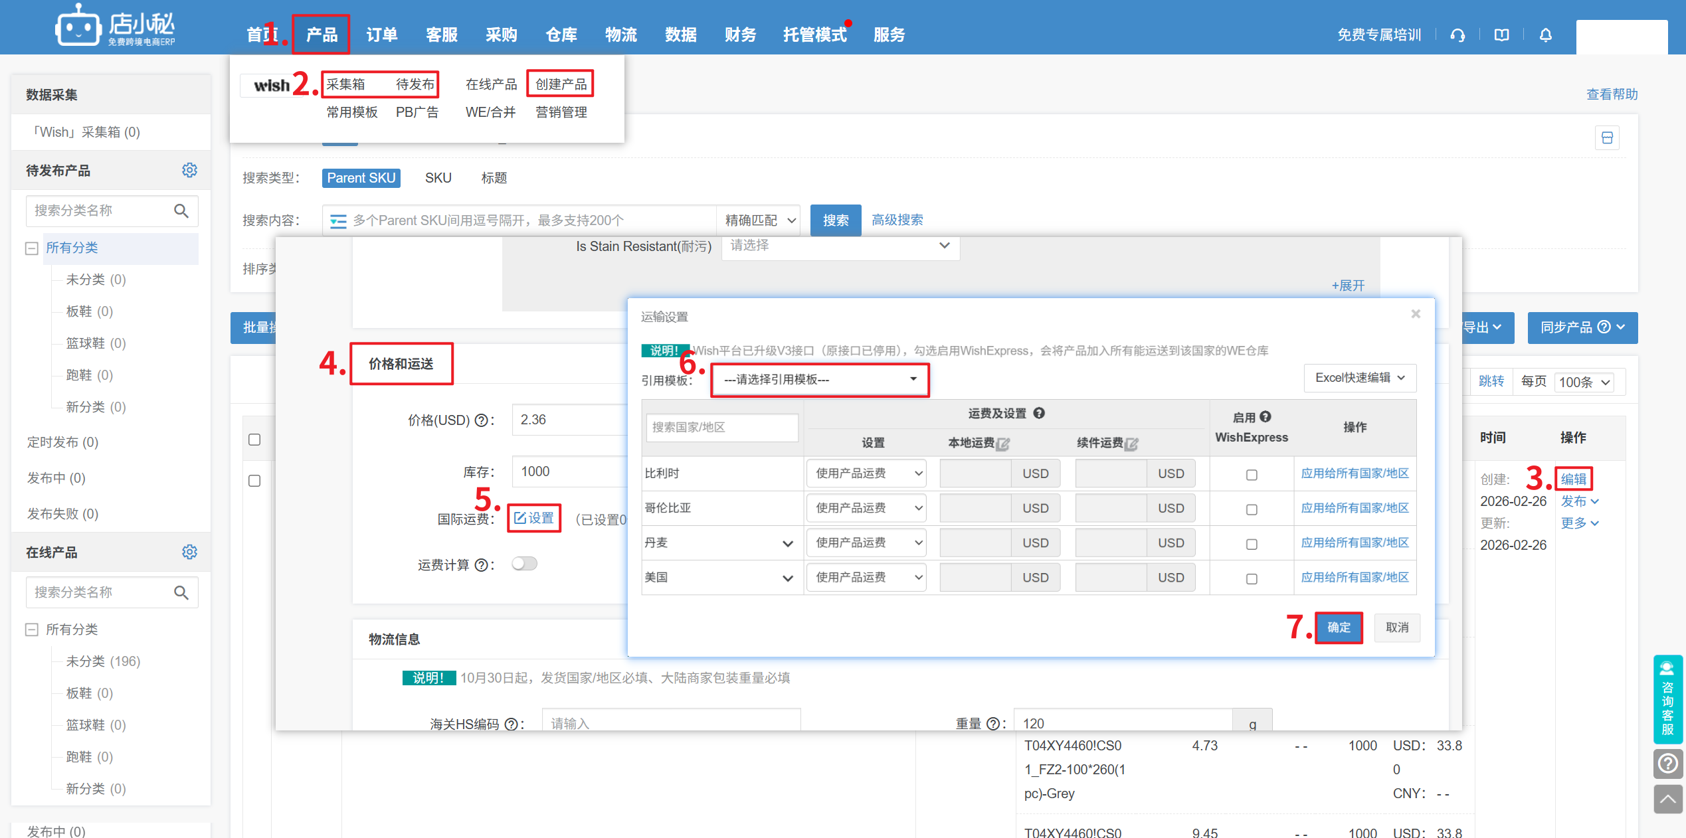Viewport: 1686px width, 838px height.
Task: Click the 搜索国家/地区 search field
Action: pyautogui.click(x=721, y=428)
